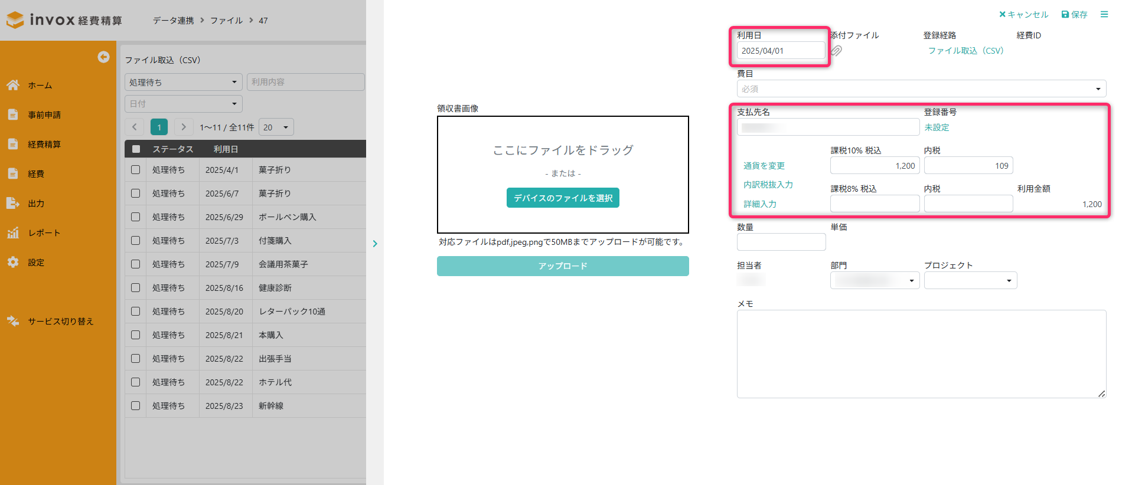Click the 通貨を変更 link

764,166
